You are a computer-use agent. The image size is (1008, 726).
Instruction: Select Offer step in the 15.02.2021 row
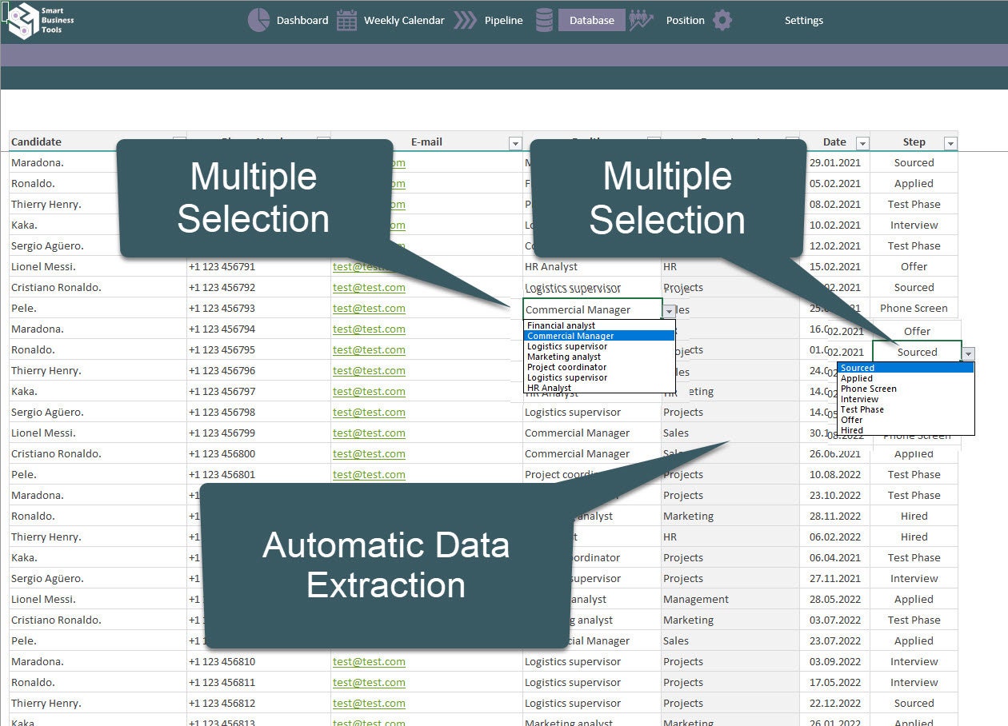point(914,267)
